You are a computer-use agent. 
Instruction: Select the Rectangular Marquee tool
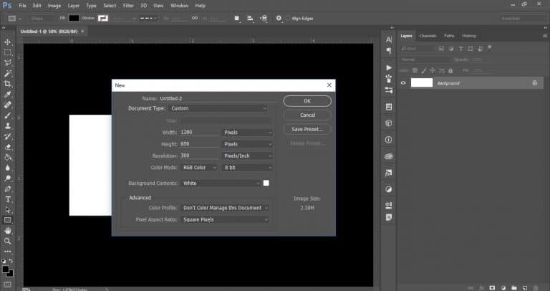click(8, 52)
